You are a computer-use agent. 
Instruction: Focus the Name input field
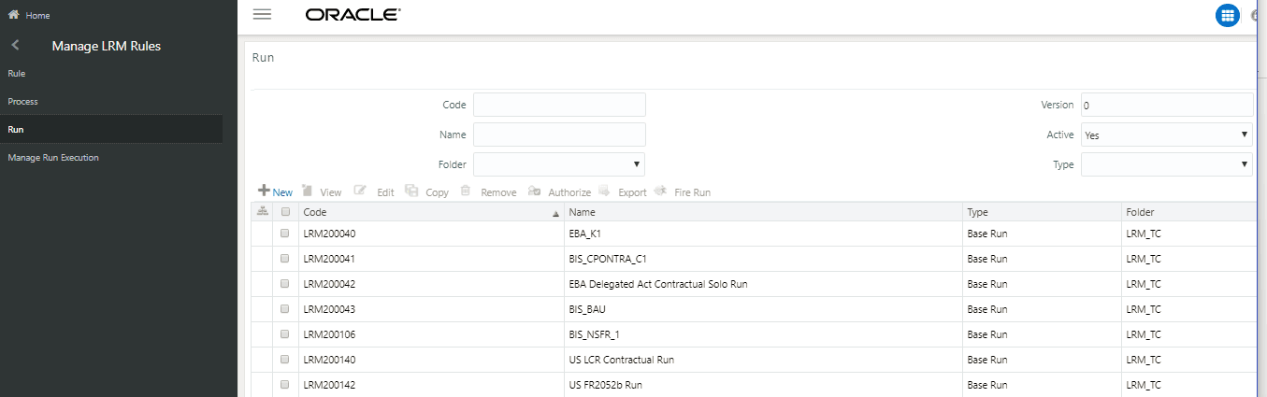tap(559, 135)
